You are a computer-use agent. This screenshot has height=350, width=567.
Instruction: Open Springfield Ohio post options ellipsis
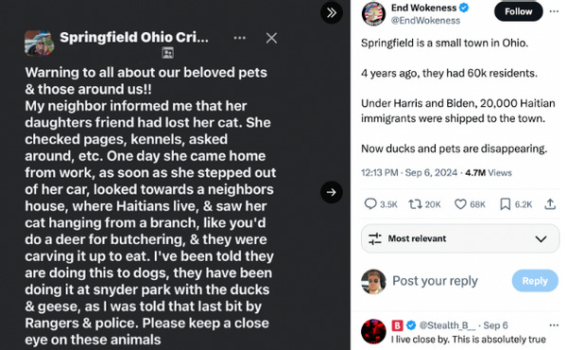239,38
